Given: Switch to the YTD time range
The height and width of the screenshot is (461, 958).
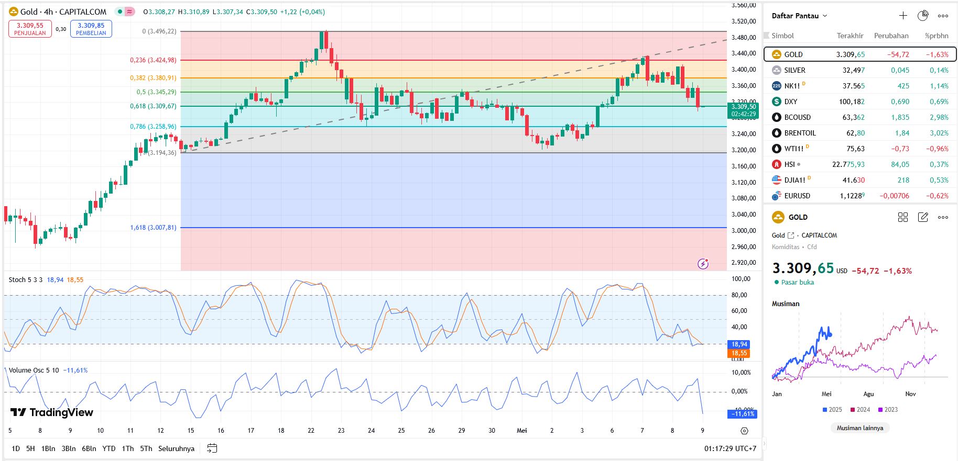Looking at the screenshot, I should tap(109, 448).
